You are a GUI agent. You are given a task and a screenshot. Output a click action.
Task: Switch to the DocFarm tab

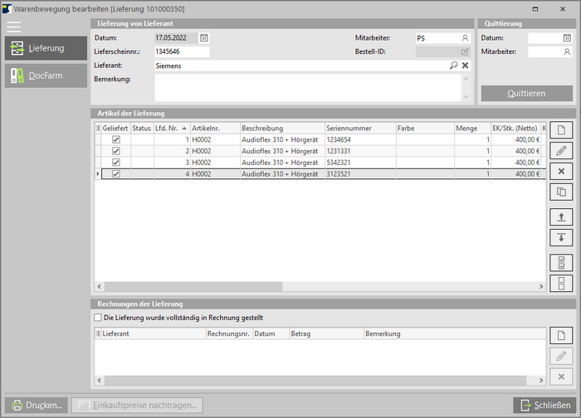(x=45, y=76)
